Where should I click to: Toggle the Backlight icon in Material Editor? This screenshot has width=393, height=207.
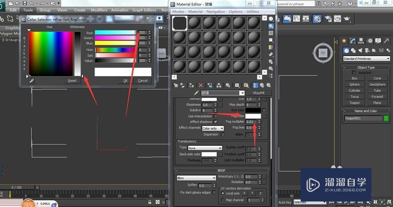[x=271, y=26]
